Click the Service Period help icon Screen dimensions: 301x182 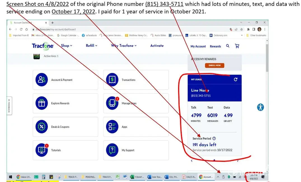click(214, 138)
